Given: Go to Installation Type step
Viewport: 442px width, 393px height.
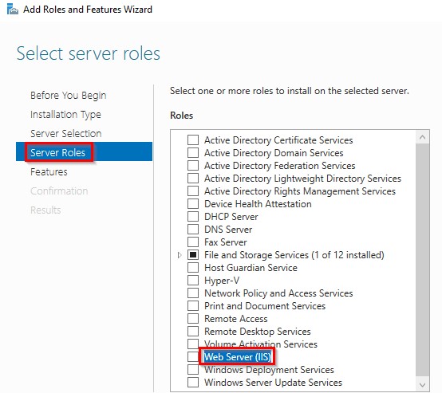Looking at the screenshot, I should pyautogui.click(x=65, y=114).
